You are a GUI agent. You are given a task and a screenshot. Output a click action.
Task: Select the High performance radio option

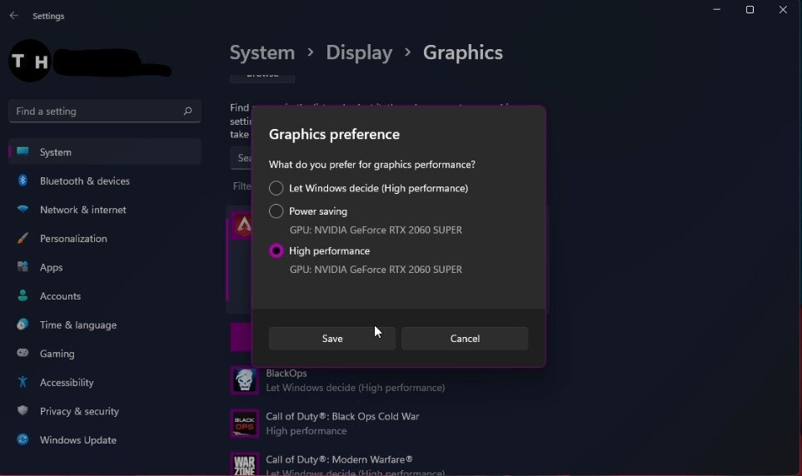(x=276, y=251)
